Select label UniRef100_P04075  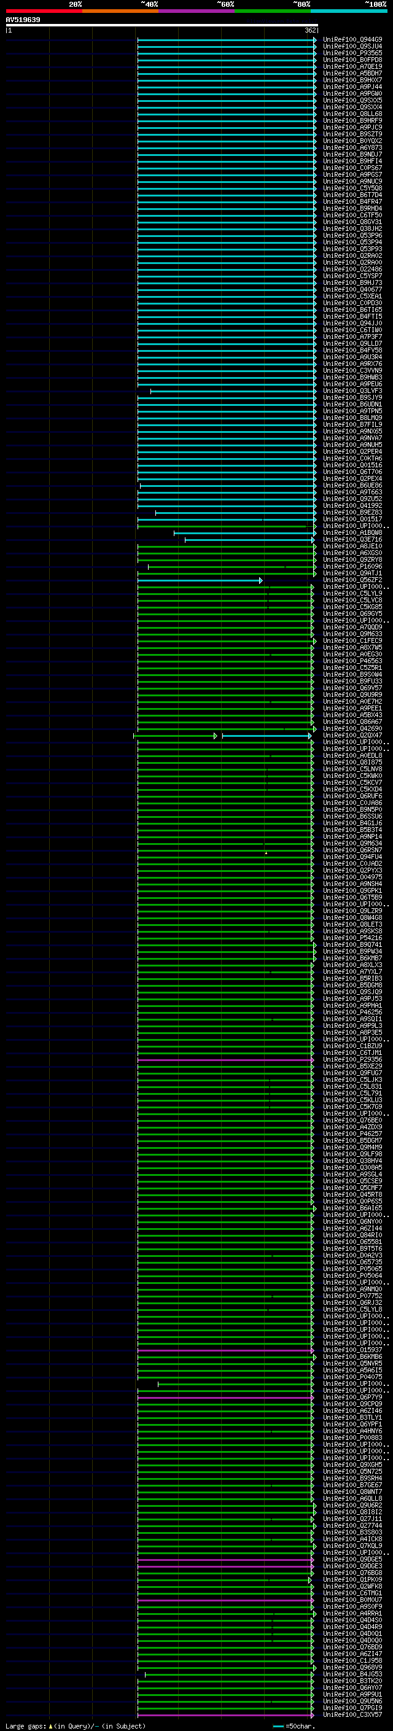(x=352, y=1377)
